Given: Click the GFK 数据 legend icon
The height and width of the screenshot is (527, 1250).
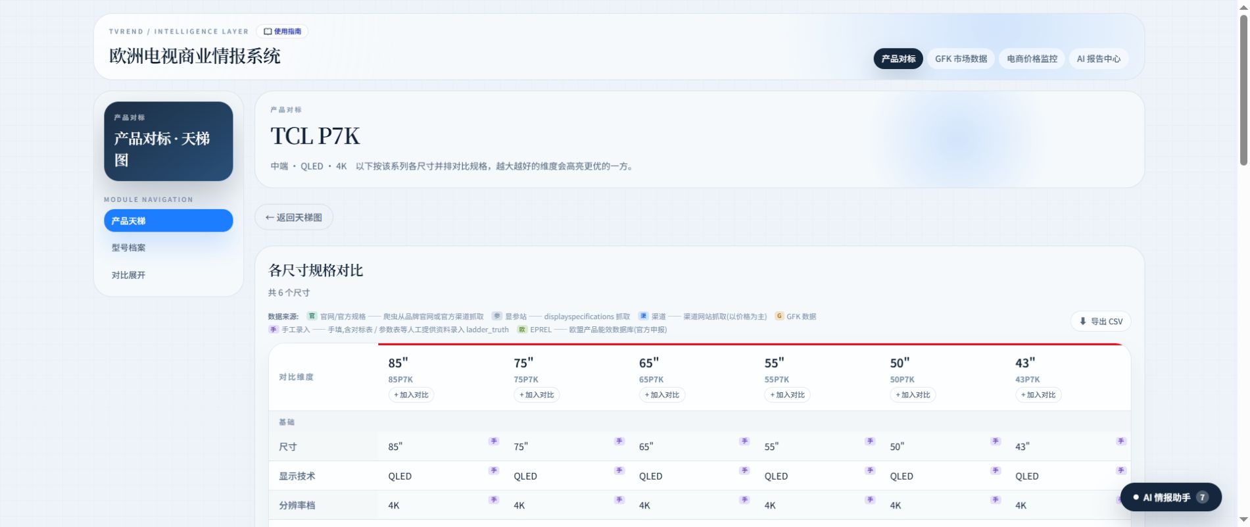Looking at the screenshot, I should click(779, 316).
